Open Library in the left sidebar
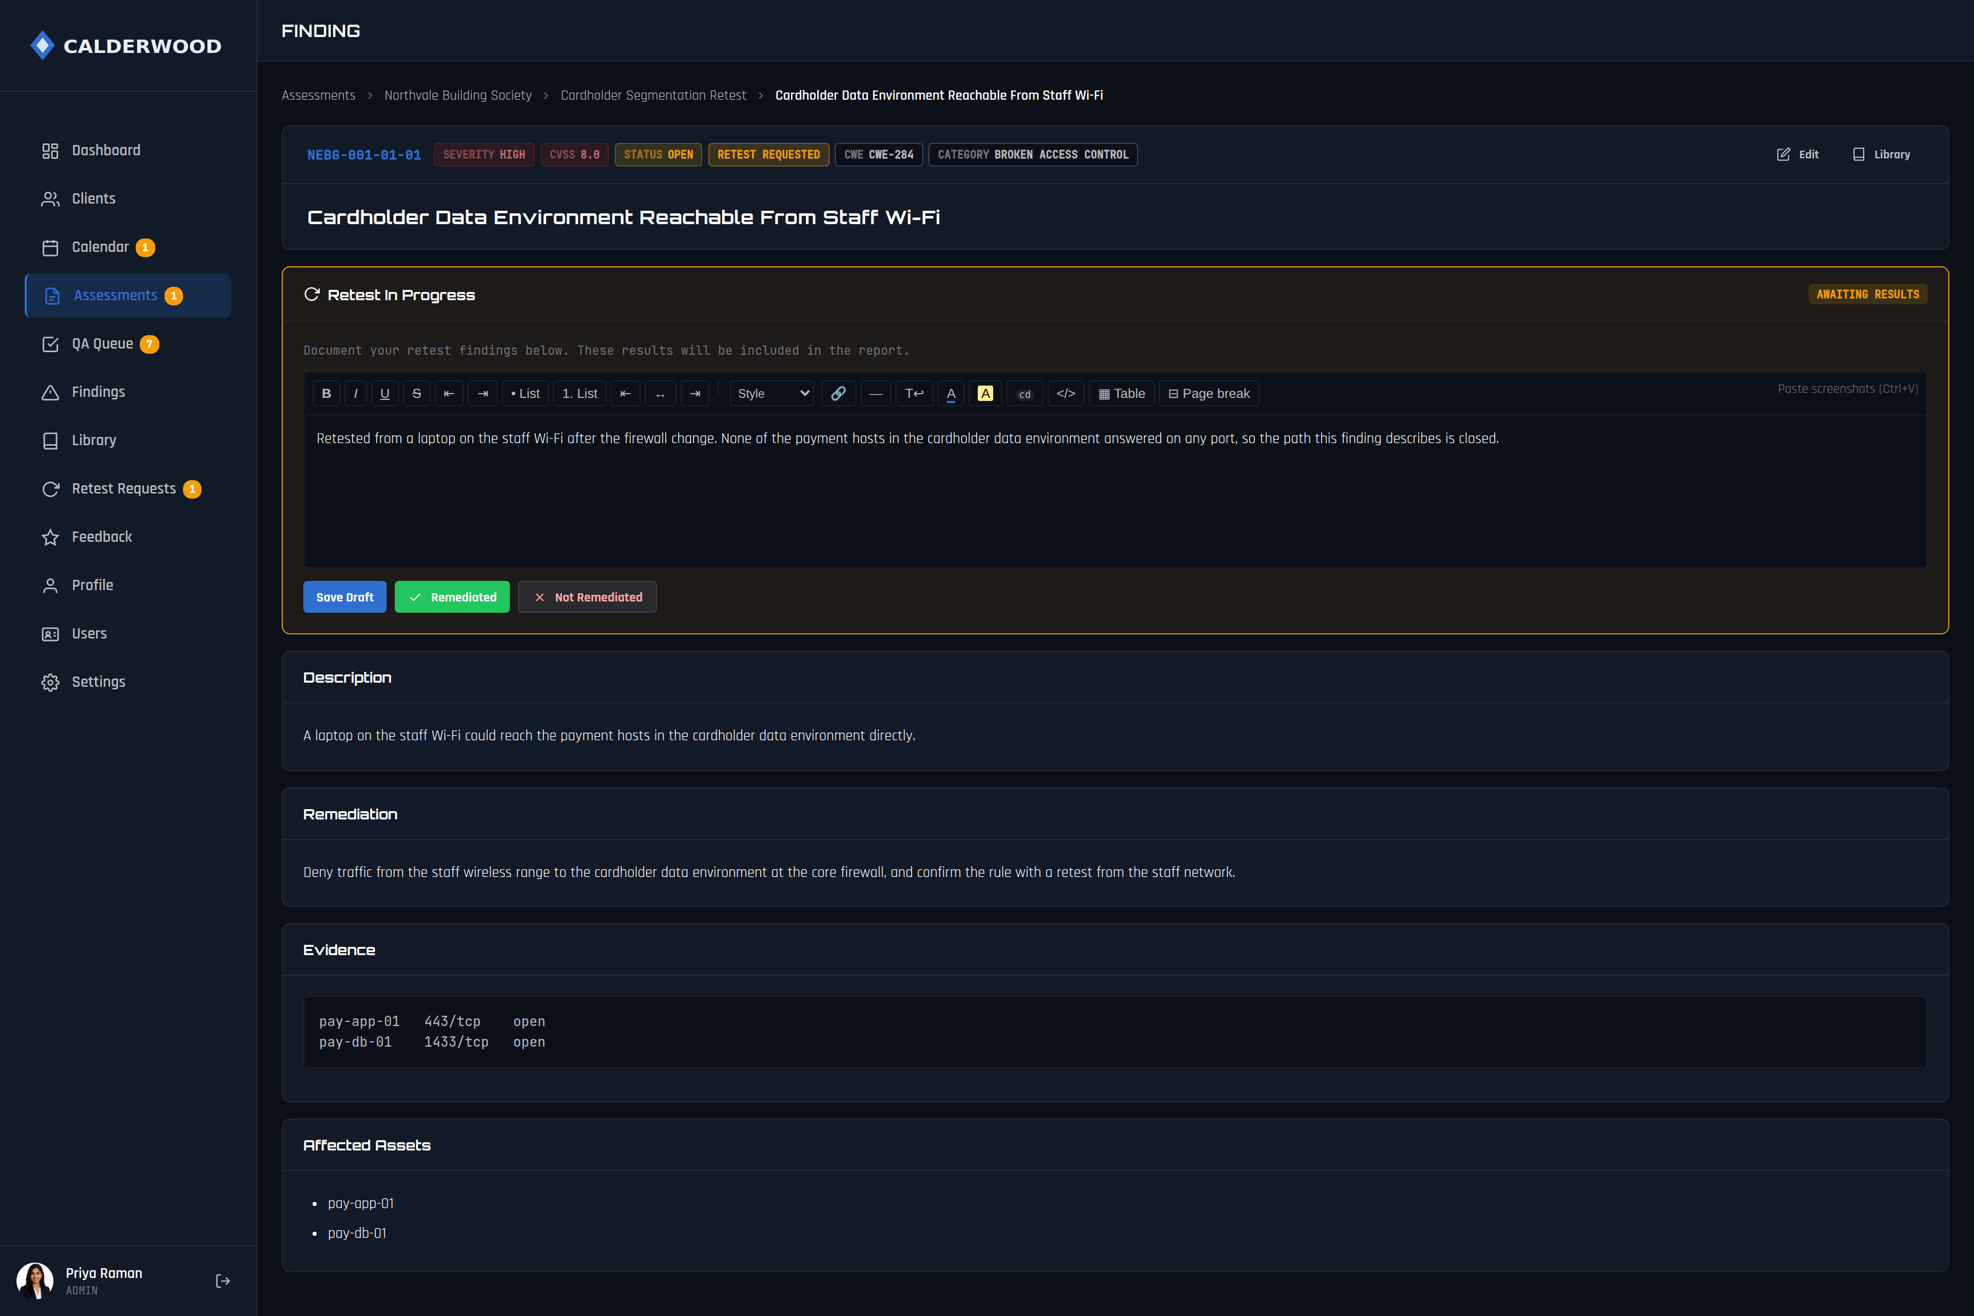 click(x=127, y=441)
